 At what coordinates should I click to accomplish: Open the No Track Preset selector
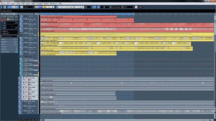[x=9, y=36]
